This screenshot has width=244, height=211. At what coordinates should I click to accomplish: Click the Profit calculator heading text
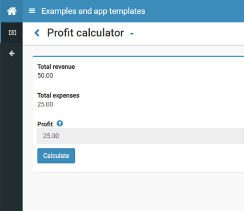pyautogui.click(x=86, y=33)
